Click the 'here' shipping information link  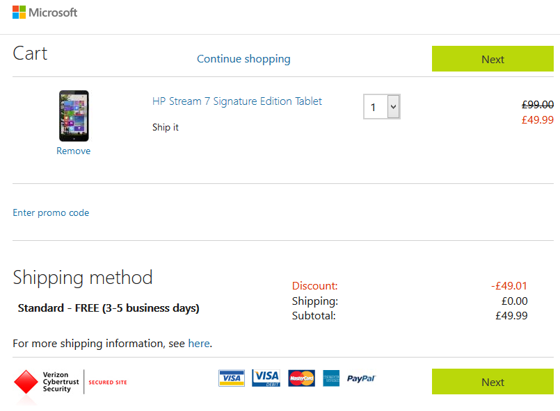[x=199, y=343]
